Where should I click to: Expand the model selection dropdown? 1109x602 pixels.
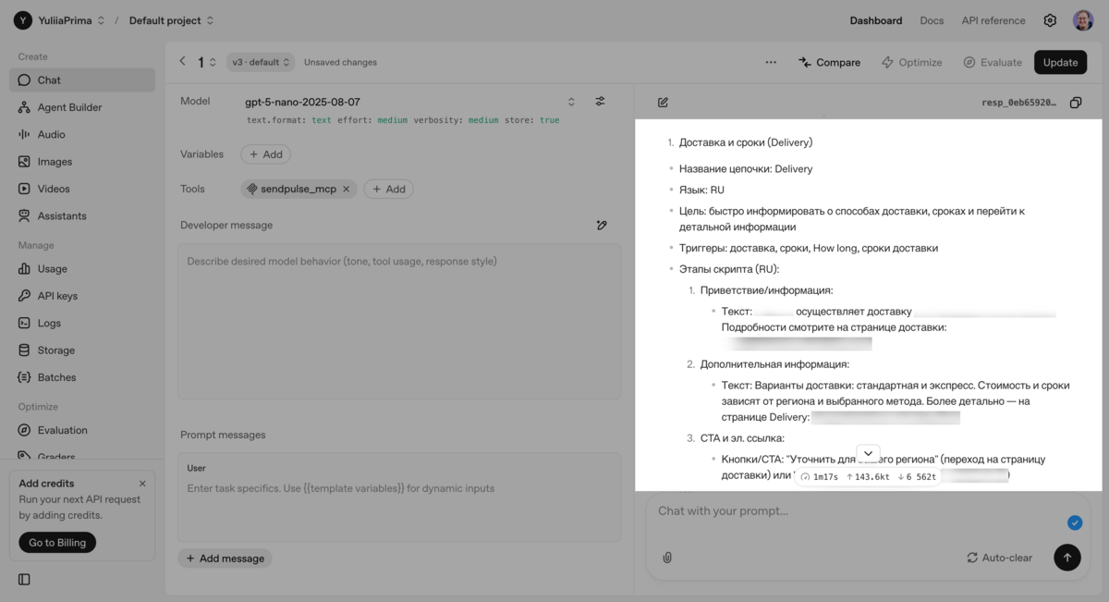571,102
